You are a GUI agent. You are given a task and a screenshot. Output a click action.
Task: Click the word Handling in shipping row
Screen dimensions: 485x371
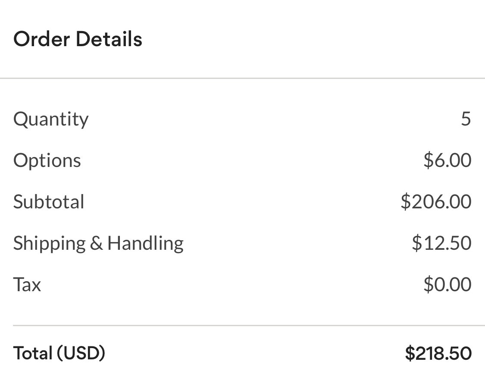click(145, 243)
